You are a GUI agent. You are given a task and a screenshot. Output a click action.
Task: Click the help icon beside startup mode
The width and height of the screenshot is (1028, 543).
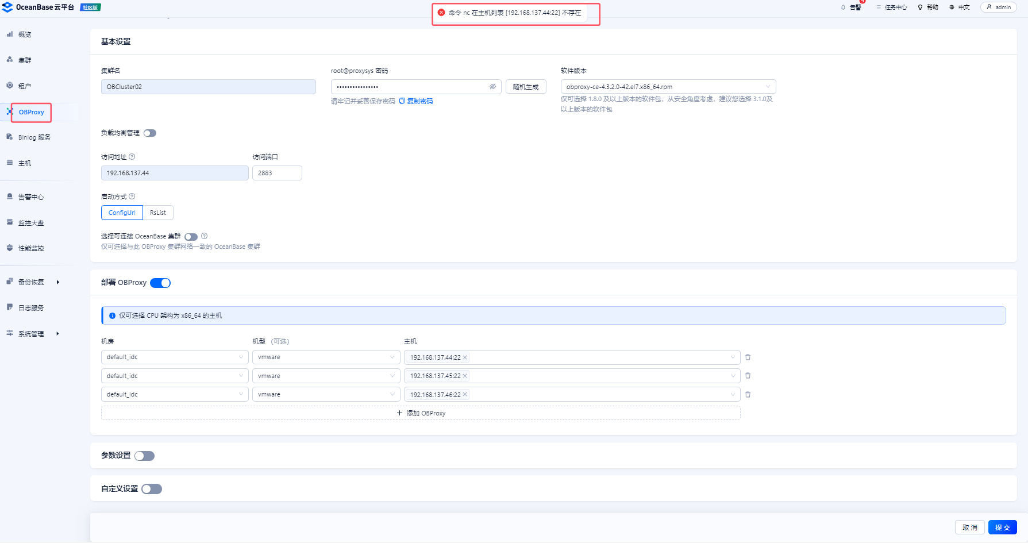[132, 197]
